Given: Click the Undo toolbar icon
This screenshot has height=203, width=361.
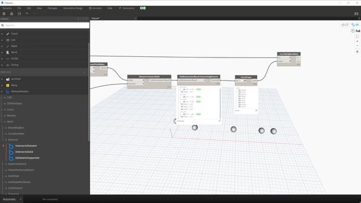Looking at the screenshot, I should click(x=27, y=14).
